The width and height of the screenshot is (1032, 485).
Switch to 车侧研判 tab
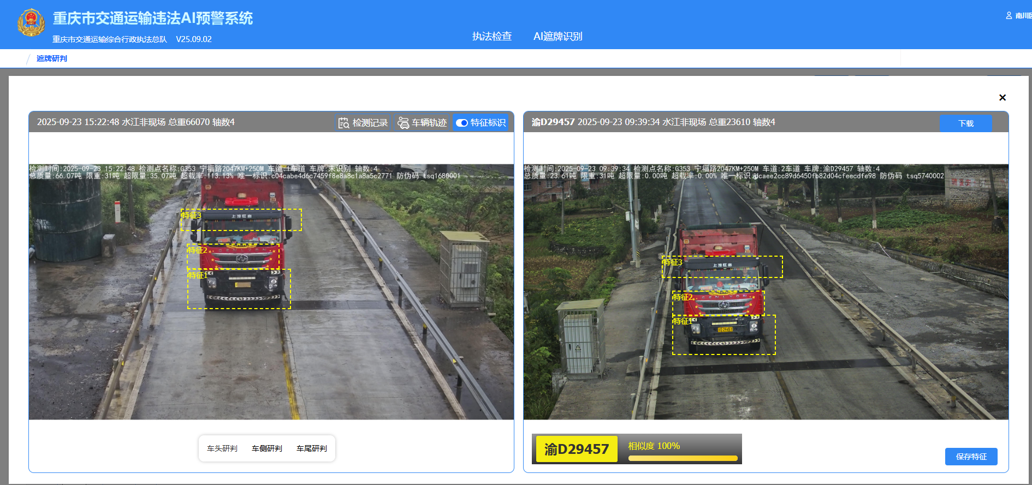click(x=266, y=448)
